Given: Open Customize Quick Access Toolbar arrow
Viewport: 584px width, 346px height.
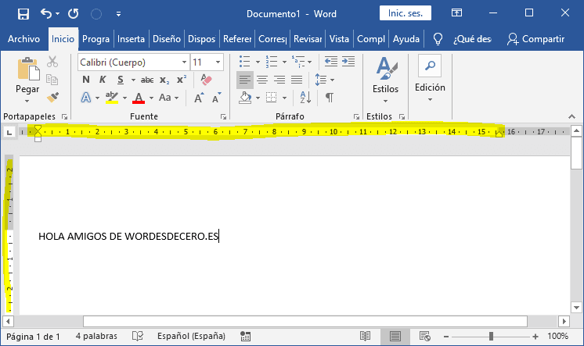Looking at the screenshot, I should [x=118, y=14].
